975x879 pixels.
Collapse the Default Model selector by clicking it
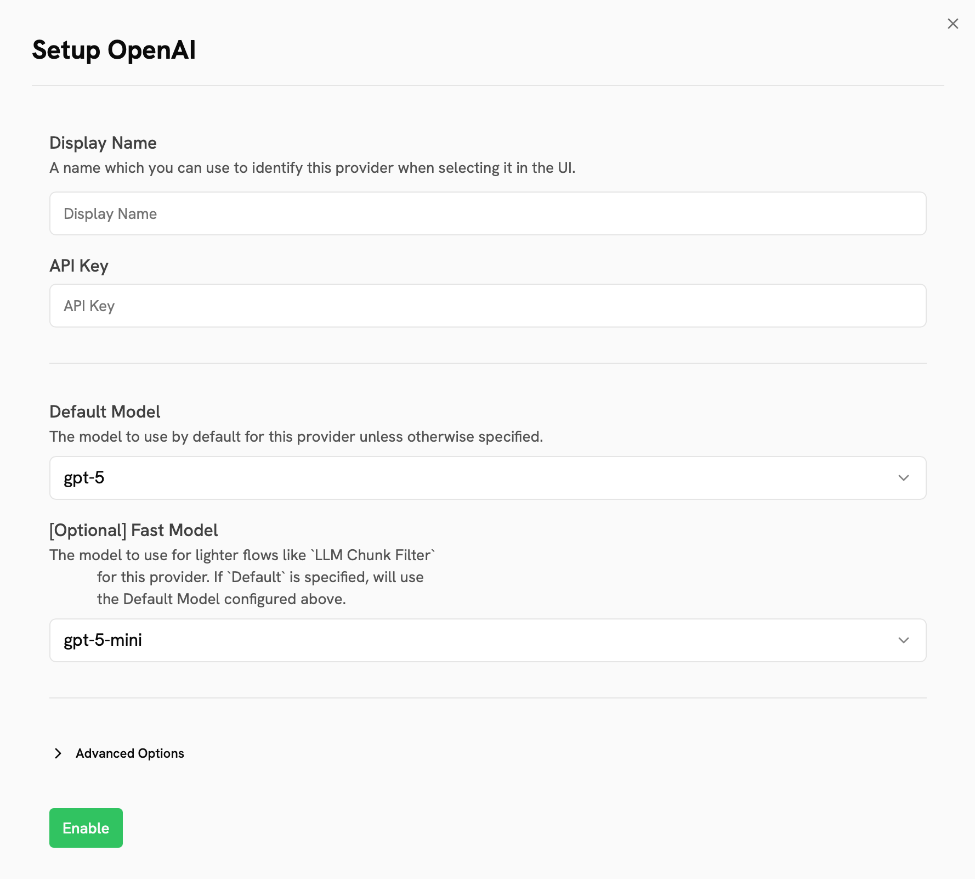487,478
